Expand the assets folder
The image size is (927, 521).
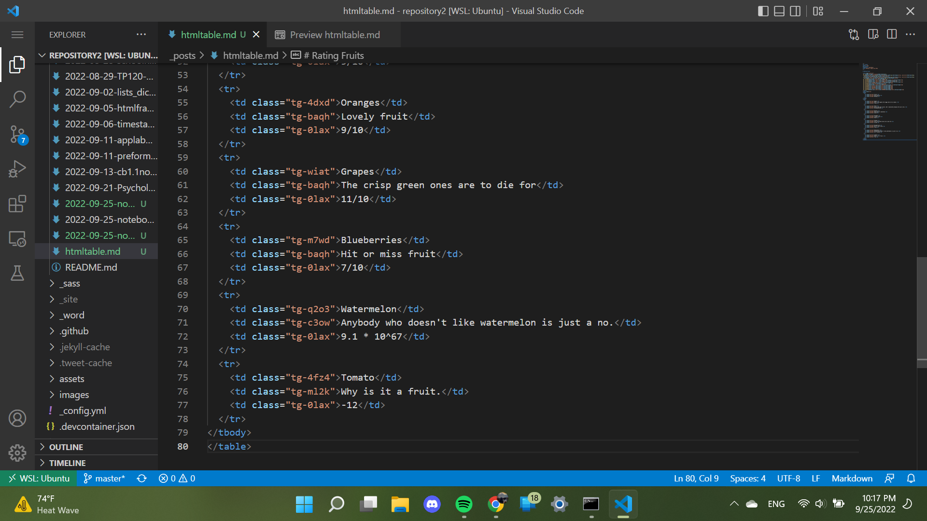pos(97,379)
